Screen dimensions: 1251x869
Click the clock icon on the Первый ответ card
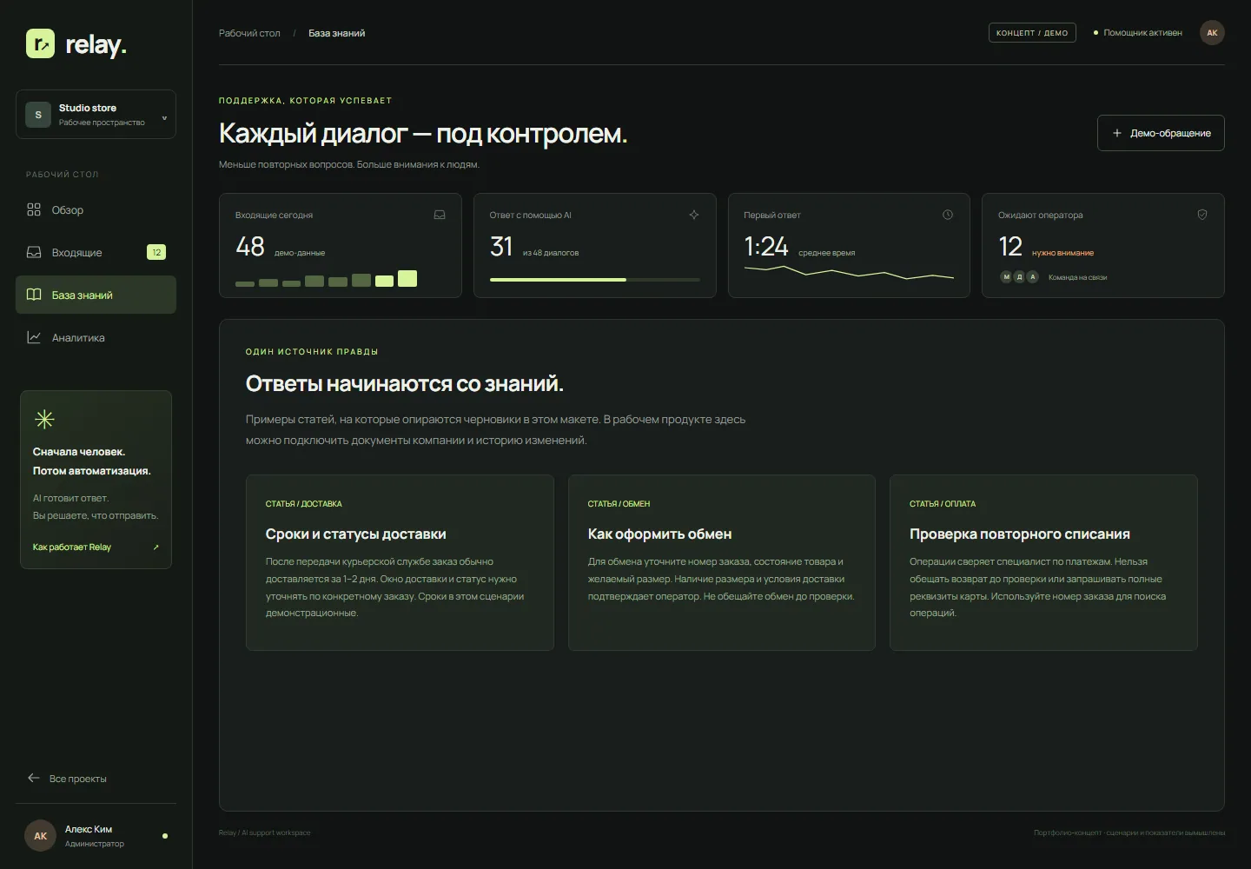click(948, 215)
